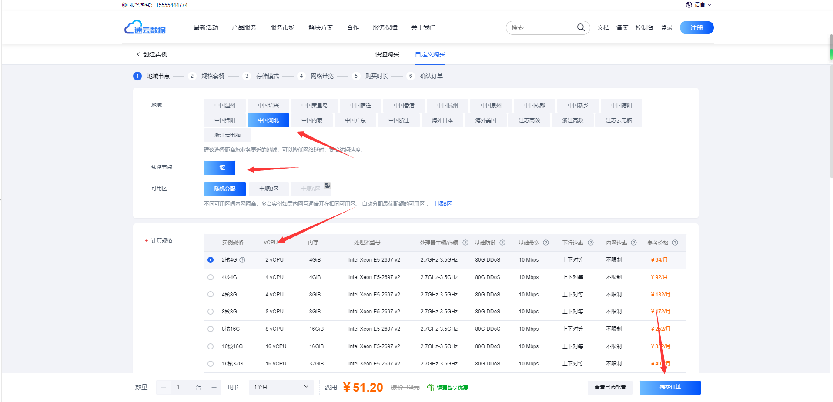Open the 语言 language dropdown
Image resolution: width=833 pixels, height=402 pixels.
click(699, 5)
